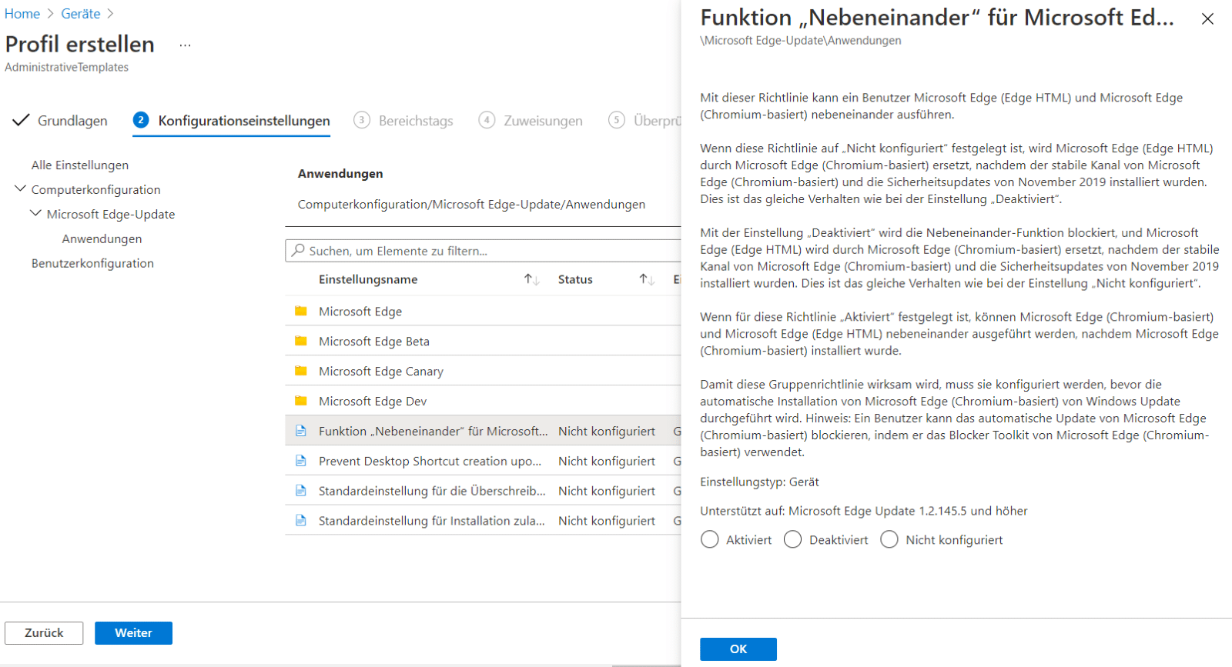Click the Home breadcrumb link
1232x667 pixels.
(x=22, y=14)
